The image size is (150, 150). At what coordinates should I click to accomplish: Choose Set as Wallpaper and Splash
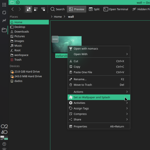click(x=99, y=97)
